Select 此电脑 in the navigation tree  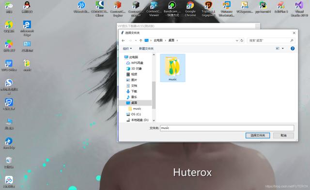coord(131,57)
